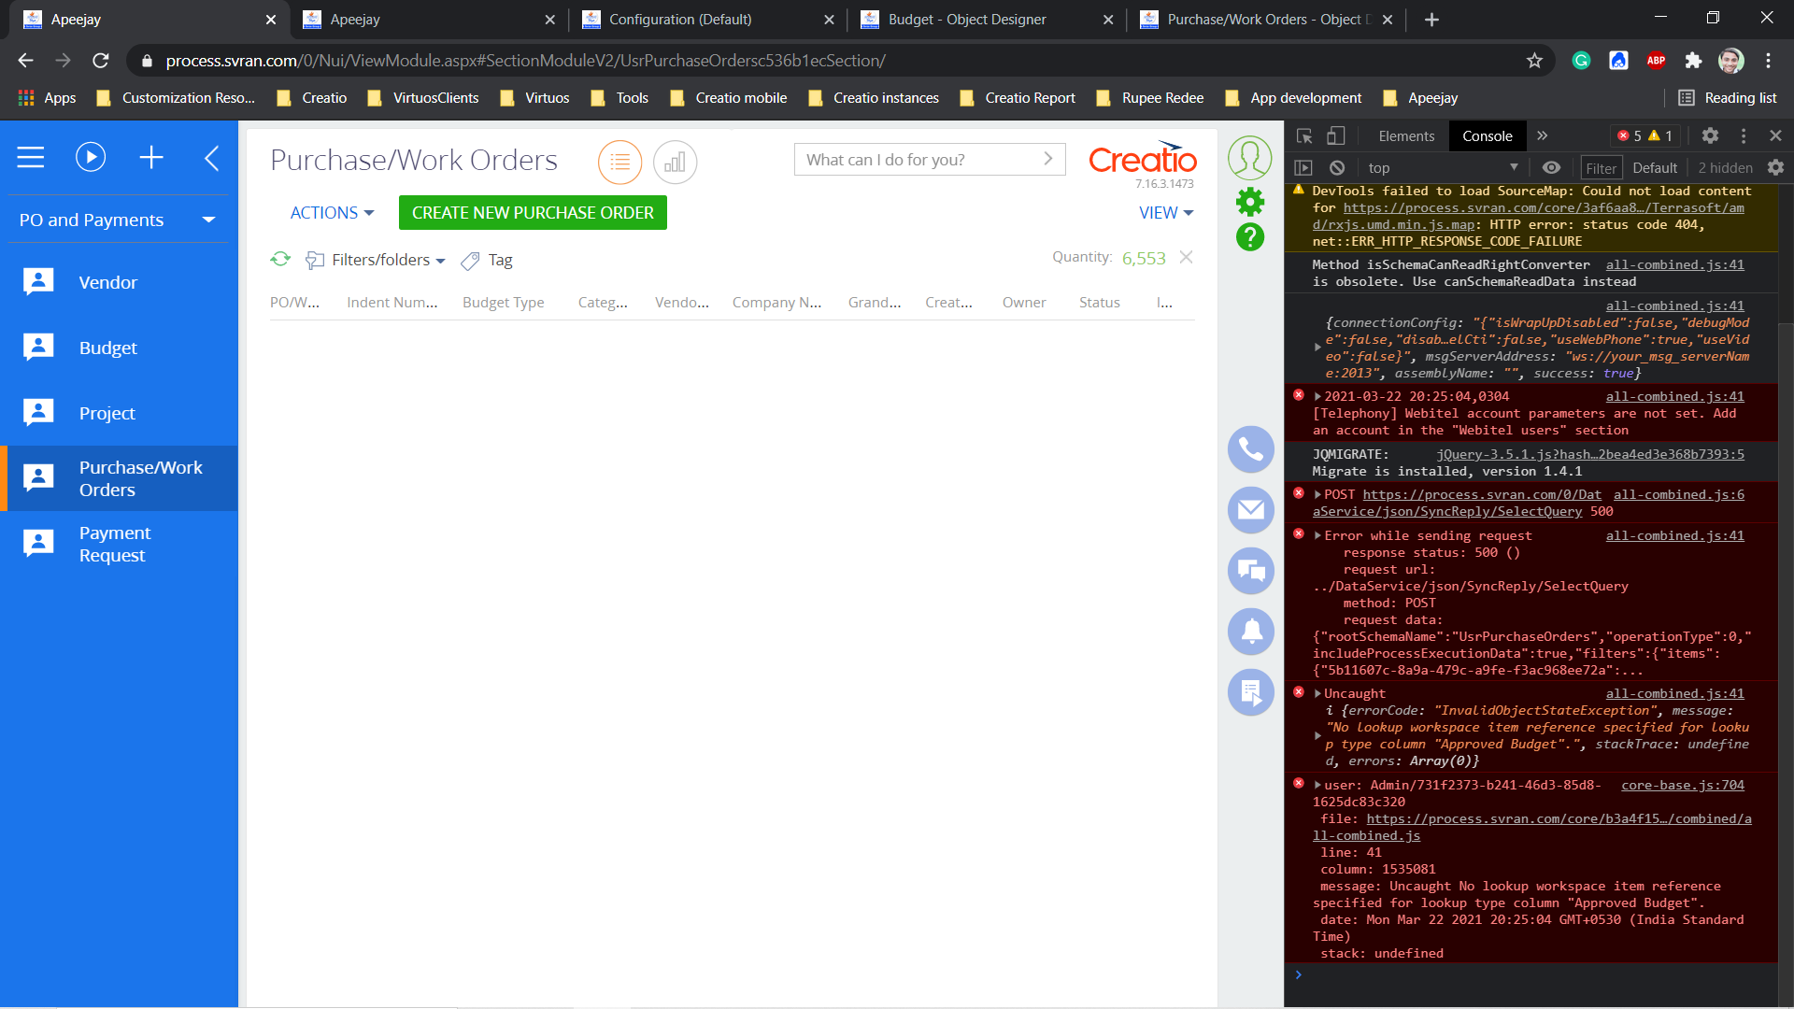Show more DevTools tabs chevron
Screen dimensions: 1794x1009
1543,136
